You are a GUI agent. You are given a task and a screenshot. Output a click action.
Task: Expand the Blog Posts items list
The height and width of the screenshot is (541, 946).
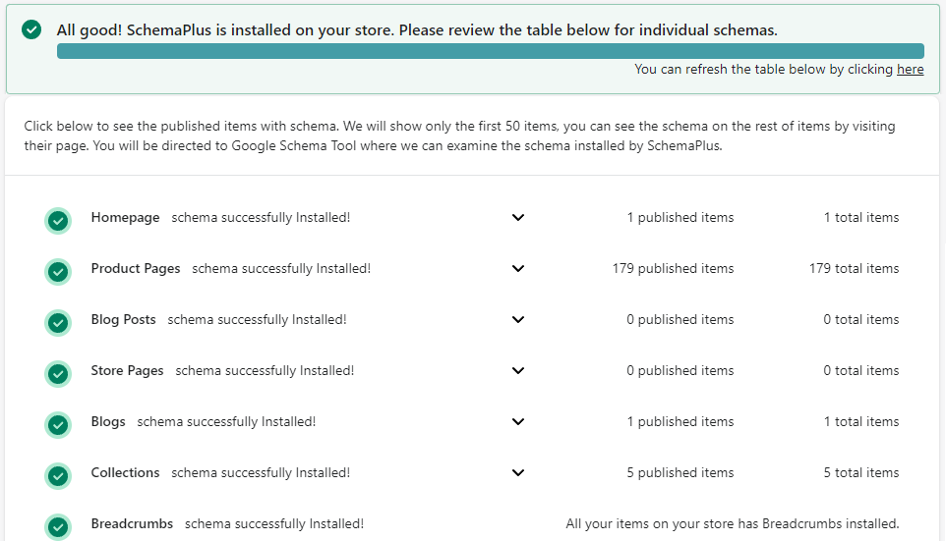518,320
